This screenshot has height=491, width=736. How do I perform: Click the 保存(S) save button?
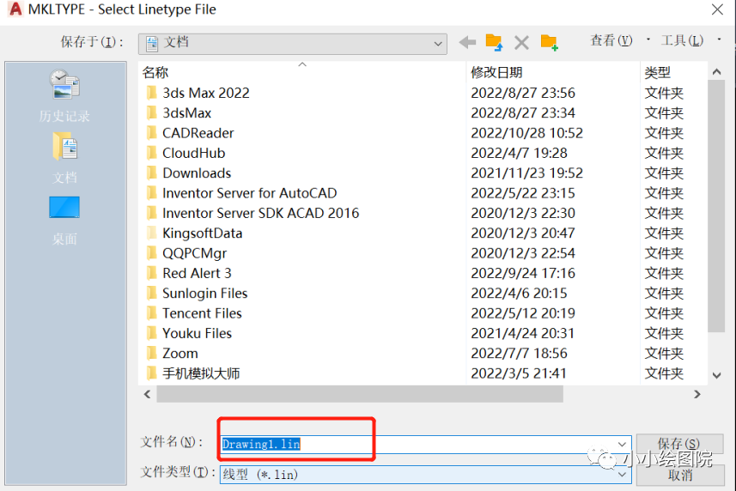(x=679, y=444)
